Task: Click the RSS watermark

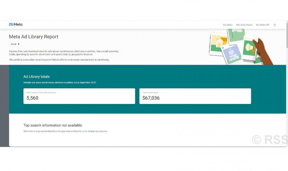Action: (270, 139)
